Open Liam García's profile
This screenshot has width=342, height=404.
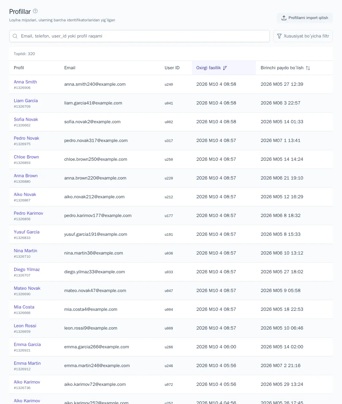click(x=26, y=101)
